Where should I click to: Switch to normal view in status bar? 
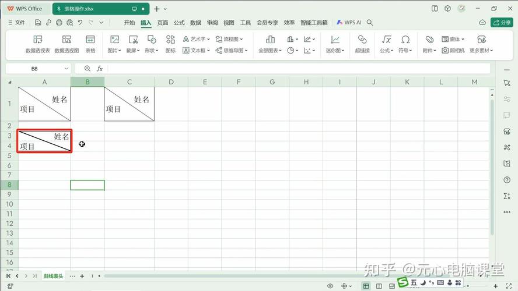click(366, 286)
